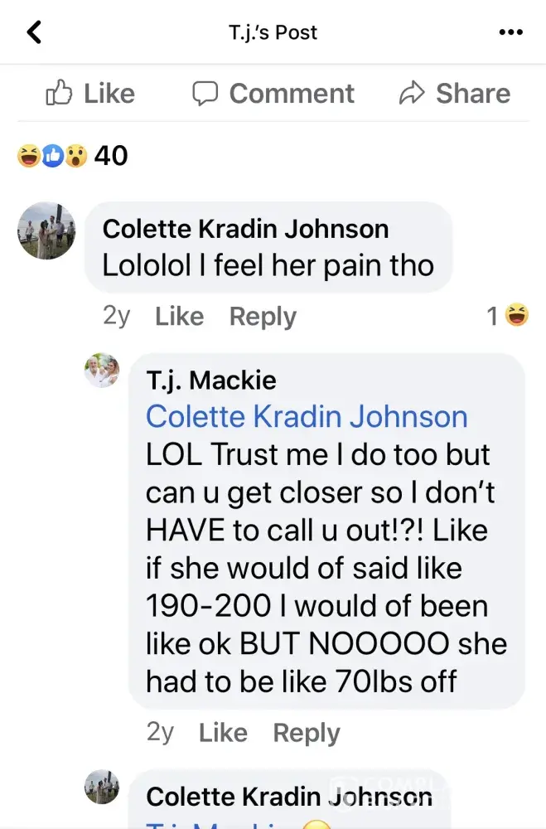Open the 40 reactions count
The height and width of the screenshot is (829, 546).
pos(111,156)
